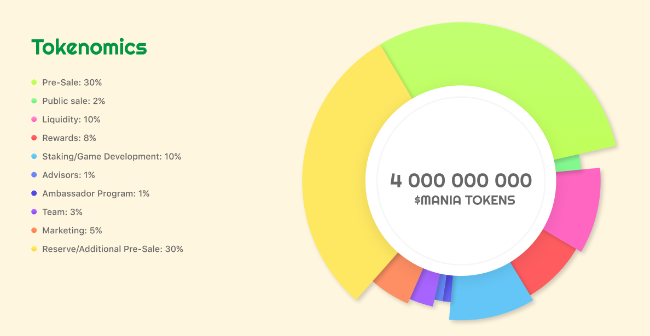Select the large yellow Reserve chart segment
Image resolution: width=650 pixels, height=336 pixels.
tap(345, 175)
